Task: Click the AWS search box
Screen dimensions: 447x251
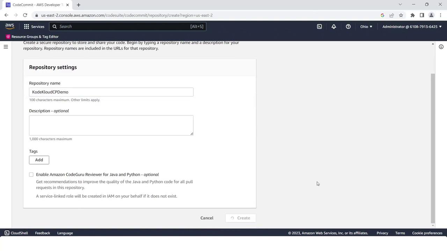Action: click(127, 26)
